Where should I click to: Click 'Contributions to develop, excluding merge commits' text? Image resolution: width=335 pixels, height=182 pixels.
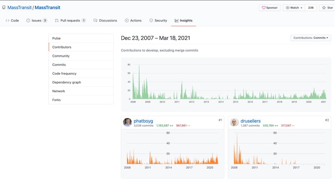[160, 51]
